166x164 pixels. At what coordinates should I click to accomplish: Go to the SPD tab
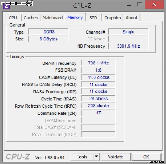pyautogui.click(x=93, y=18)
